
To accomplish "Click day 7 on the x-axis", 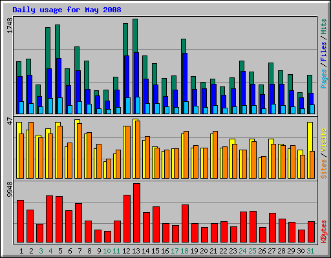I will [x=80, y=251].
